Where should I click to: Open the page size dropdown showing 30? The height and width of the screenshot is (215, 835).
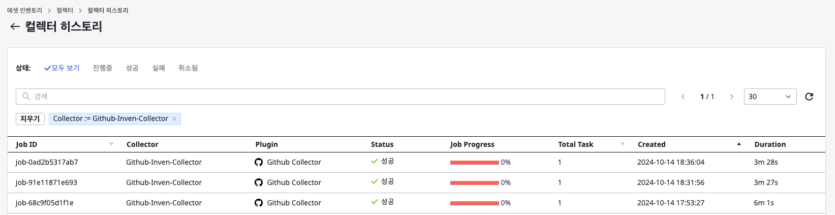pos(770,97)
